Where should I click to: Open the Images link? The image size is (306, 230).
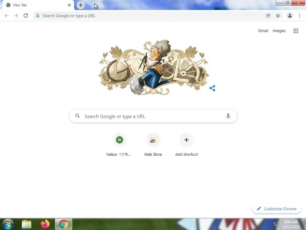click(x=279, y=31)
